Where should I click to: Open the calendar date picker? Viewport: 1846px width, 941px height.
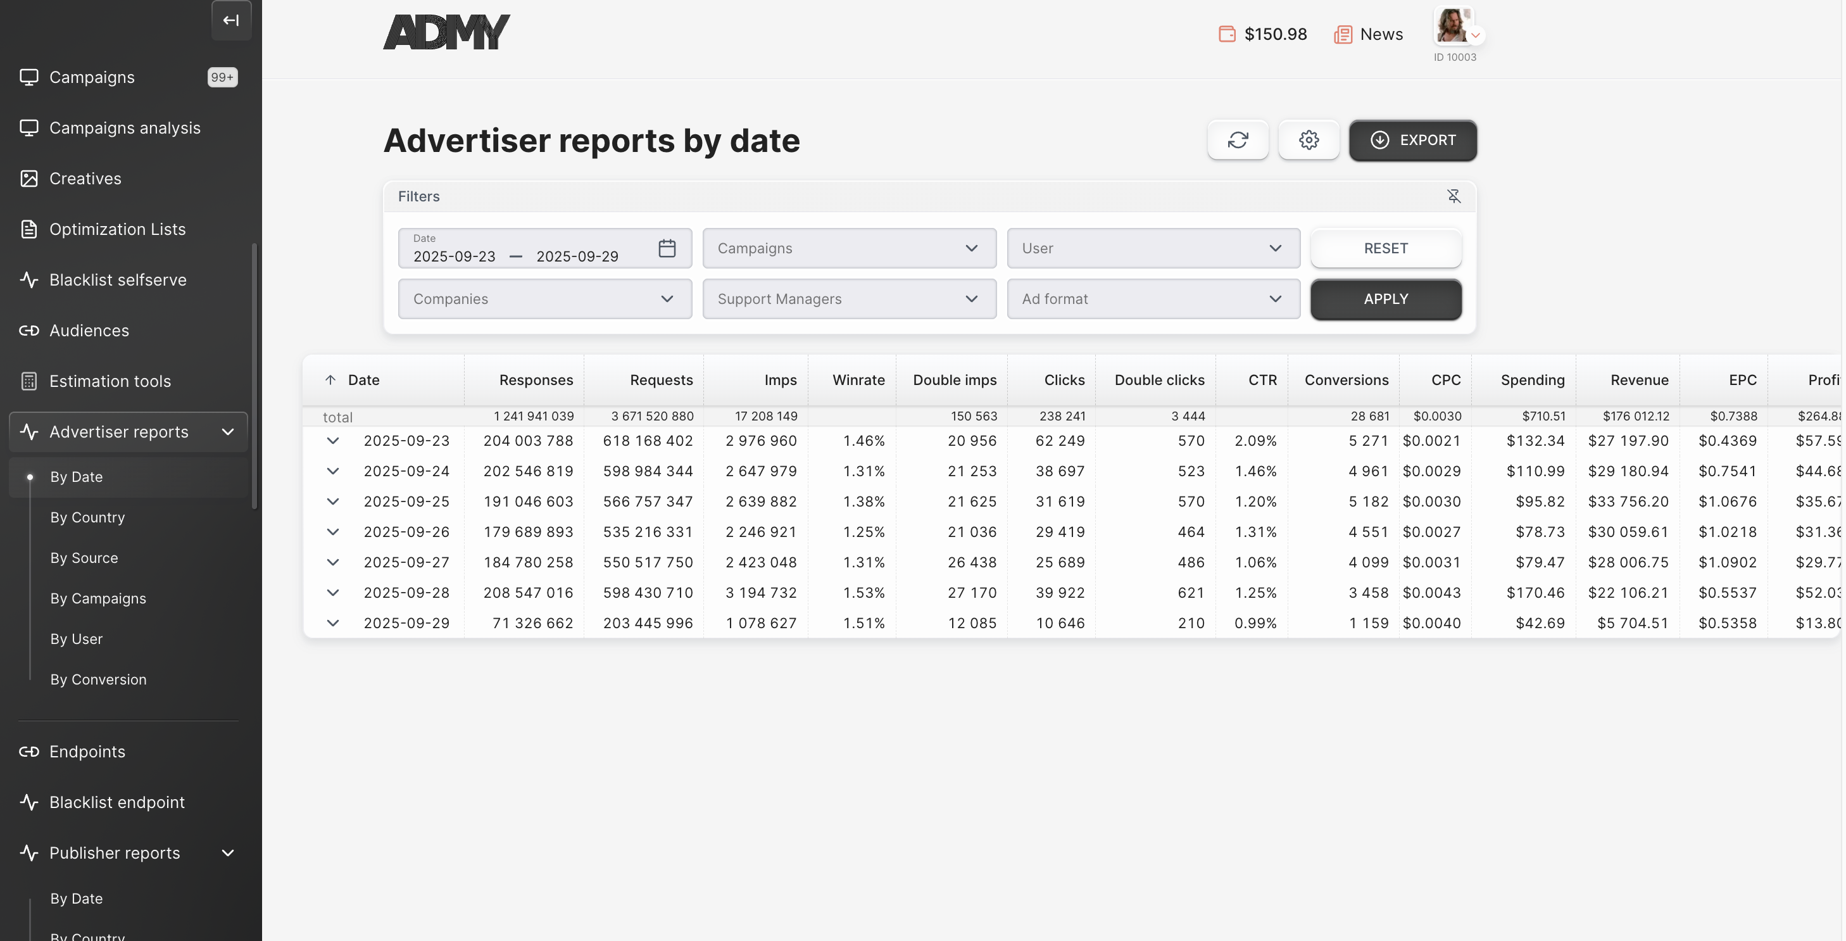point(667,248)
